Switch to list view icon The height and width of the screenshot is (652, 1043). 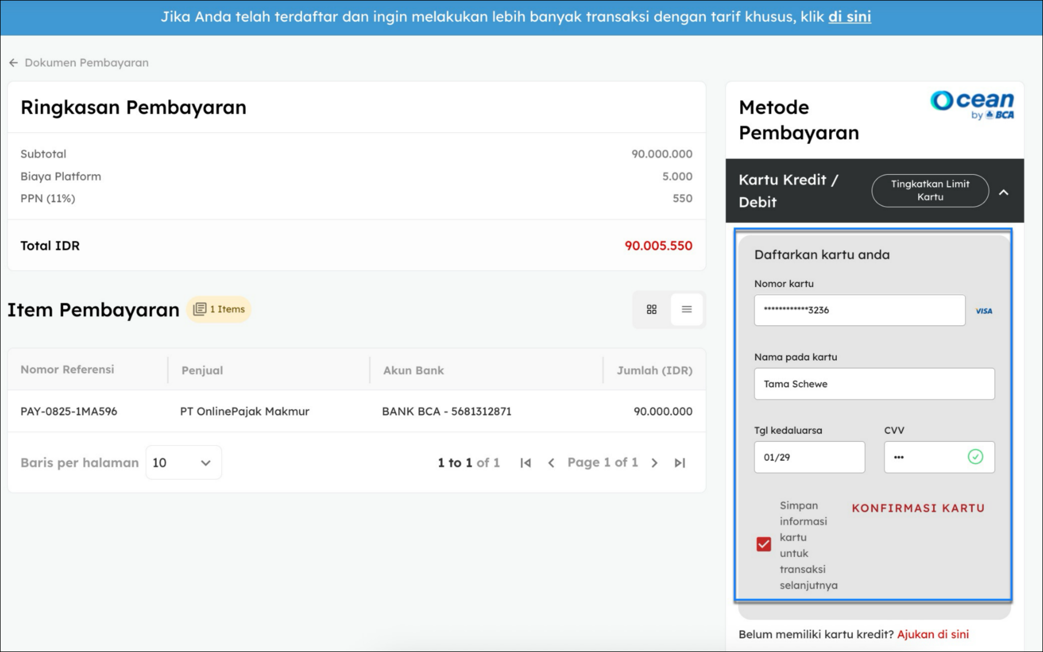coord(686,309)
